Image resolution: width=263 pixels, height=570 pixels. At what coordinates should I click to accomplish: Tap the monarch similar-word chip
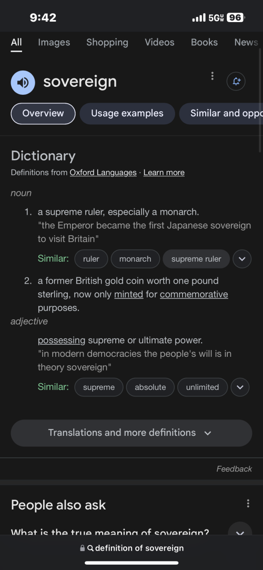click(135, 259)
